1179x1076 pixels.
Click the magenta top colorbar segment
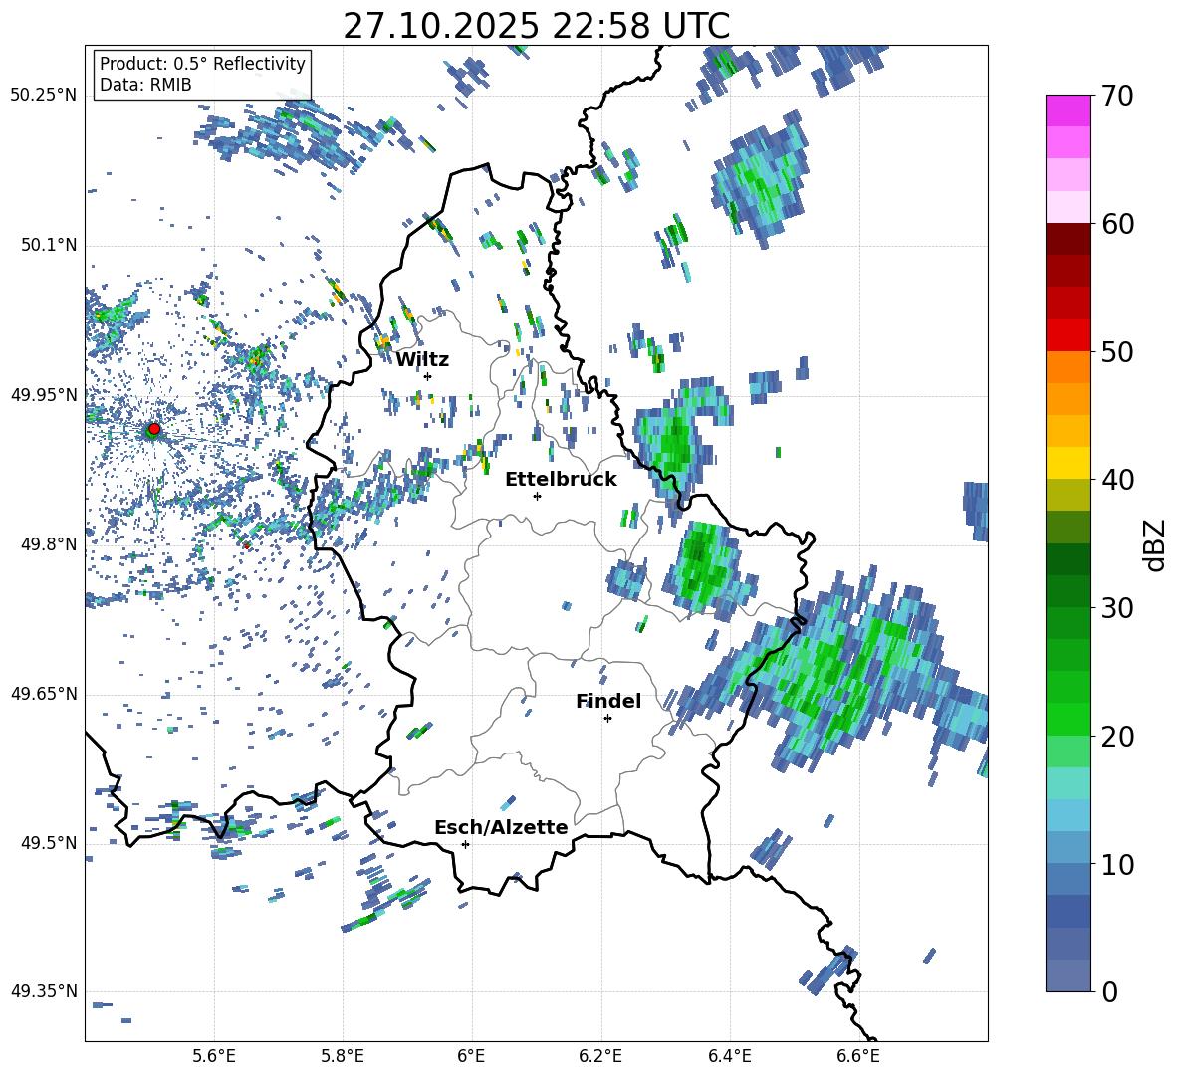point(1067,111)
